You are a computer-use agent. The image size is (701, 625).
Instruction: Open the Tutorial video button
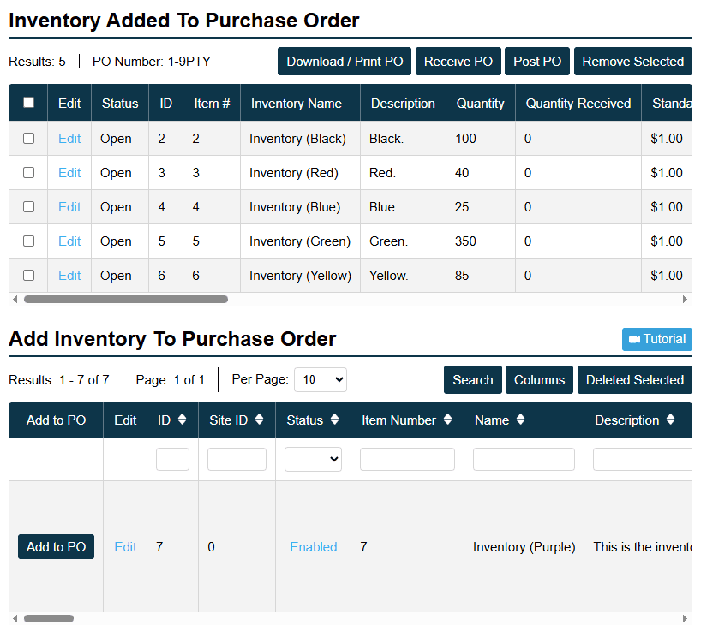(656, 339)
